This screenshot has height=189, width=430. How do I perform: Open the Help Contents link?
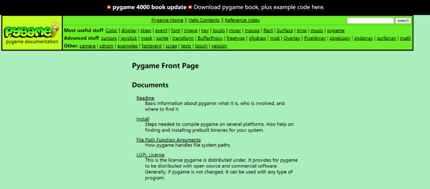coord(204,20)
